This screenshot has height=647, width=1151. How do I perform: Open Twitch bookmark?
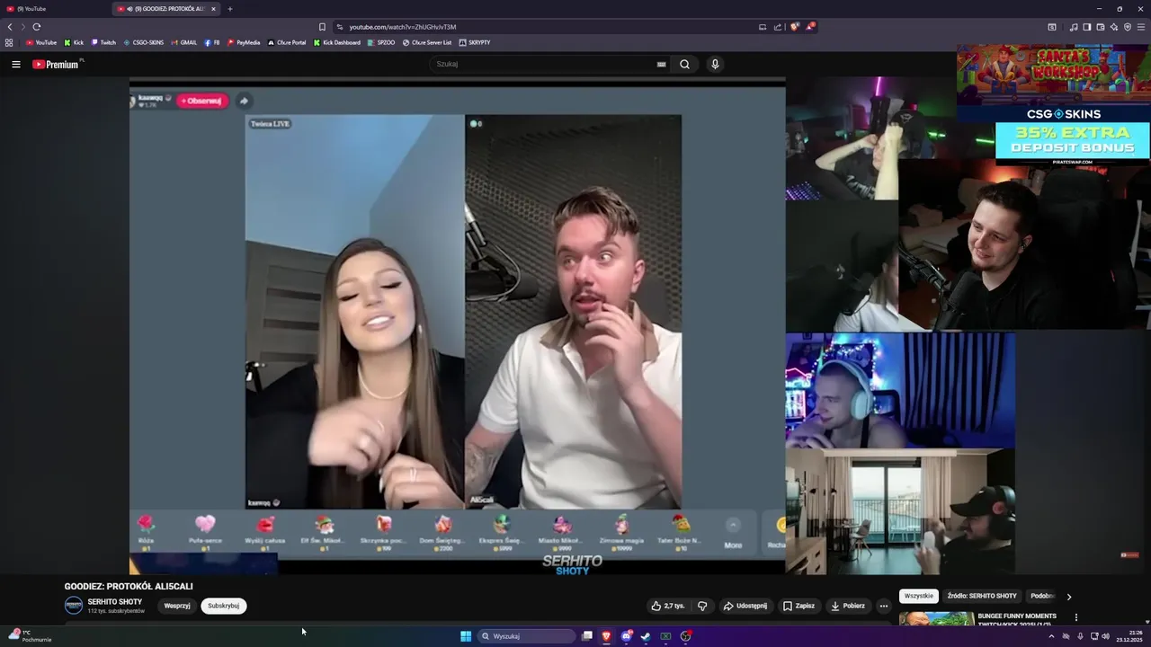103,42
